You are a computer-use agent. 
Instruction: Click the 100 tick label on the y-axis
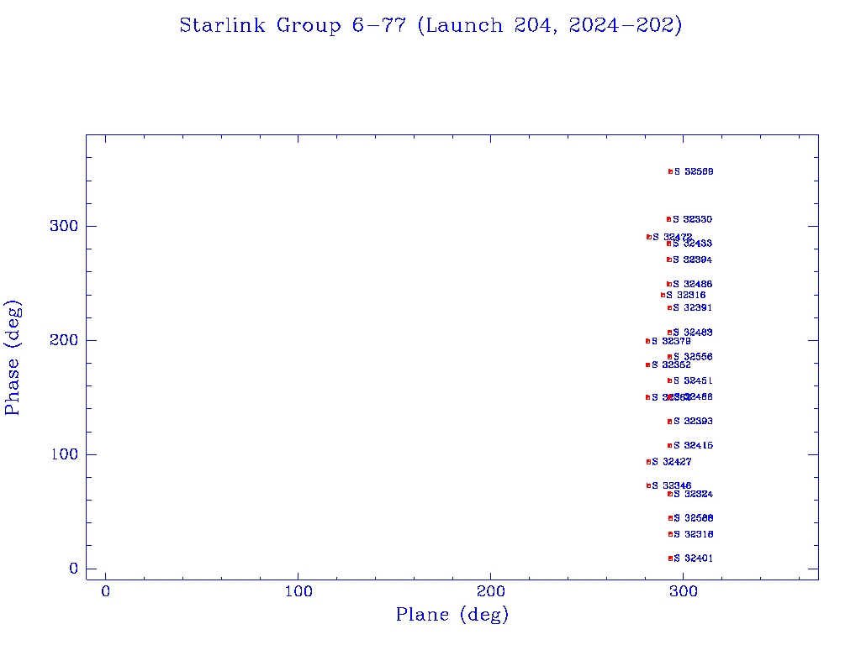tap(63, 454)
